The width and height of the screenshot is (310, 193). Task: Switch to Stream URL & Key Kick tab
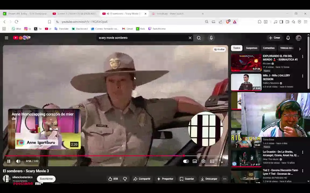click(25, 14)
